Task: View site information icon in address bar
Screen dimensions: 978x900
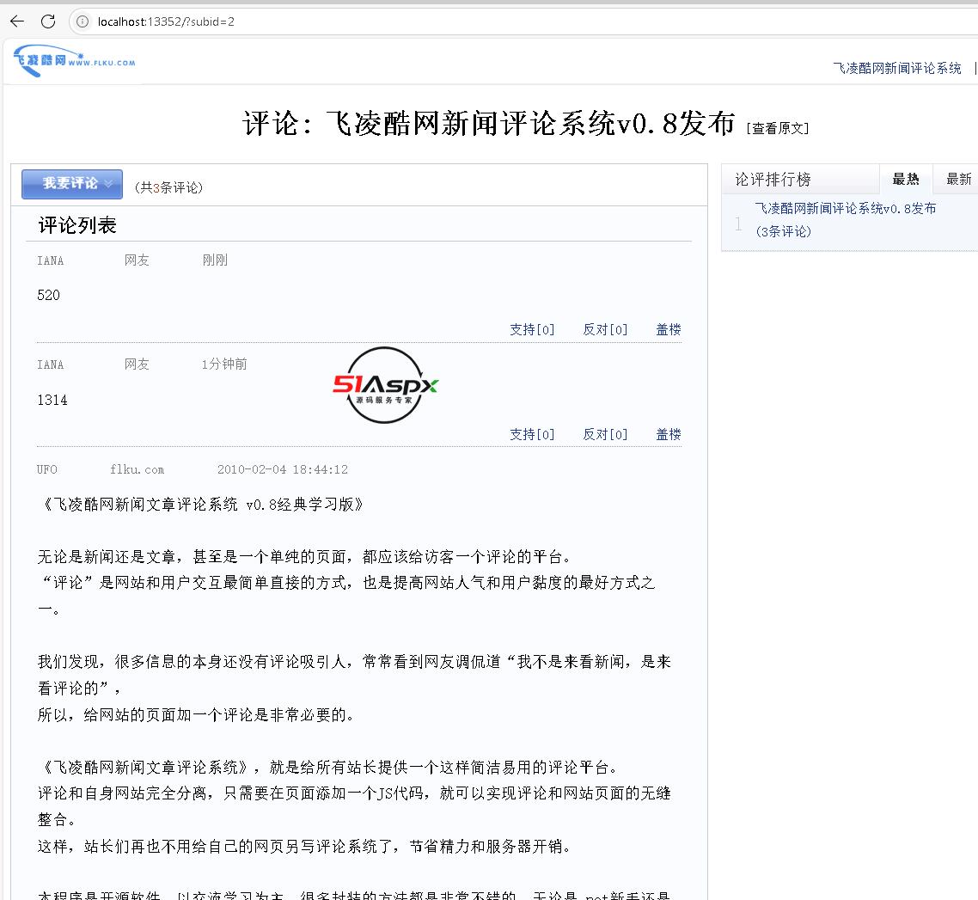Action: point(83,21)
